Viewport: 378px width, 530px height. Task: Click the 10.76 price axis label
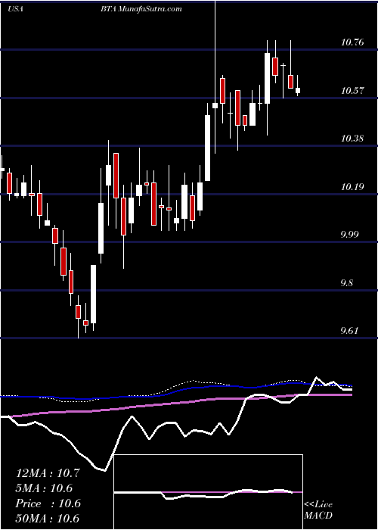click(x=352, y=42)
